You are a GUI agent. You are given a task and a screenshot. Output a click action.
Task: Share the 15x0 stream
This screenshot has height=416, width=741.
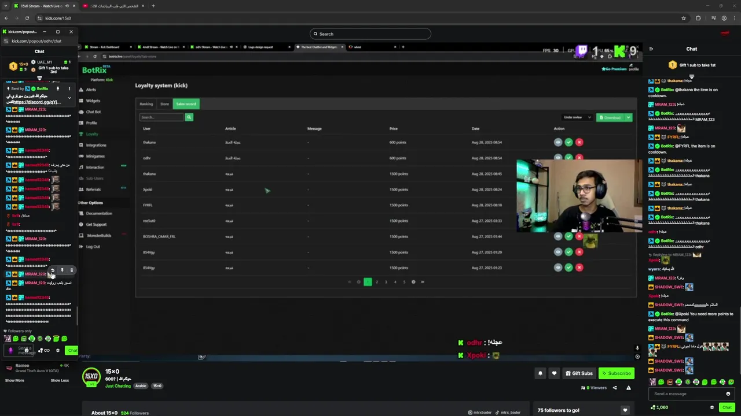615,388
